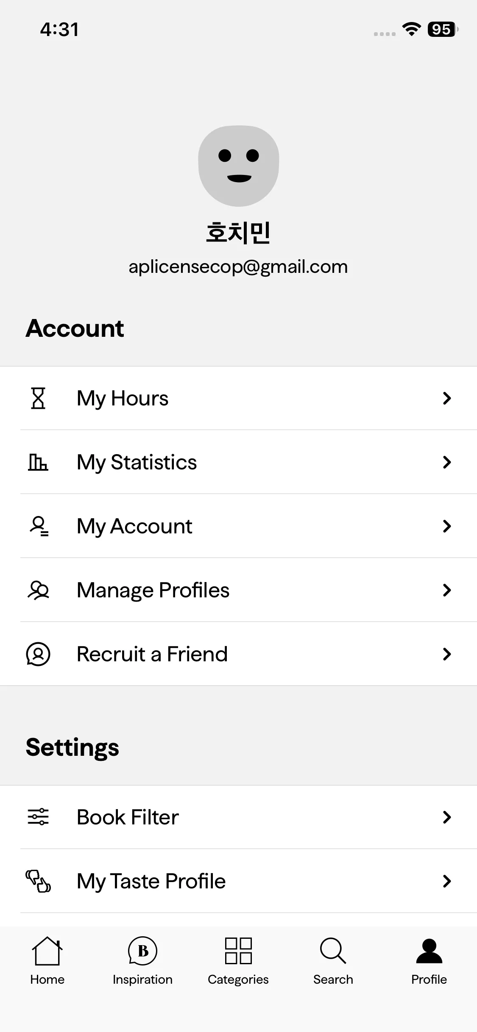The height and width of the screenshot is (1032, 477).
Task: Click the chevron next to Manage Profiles
Action: point(446,590)
